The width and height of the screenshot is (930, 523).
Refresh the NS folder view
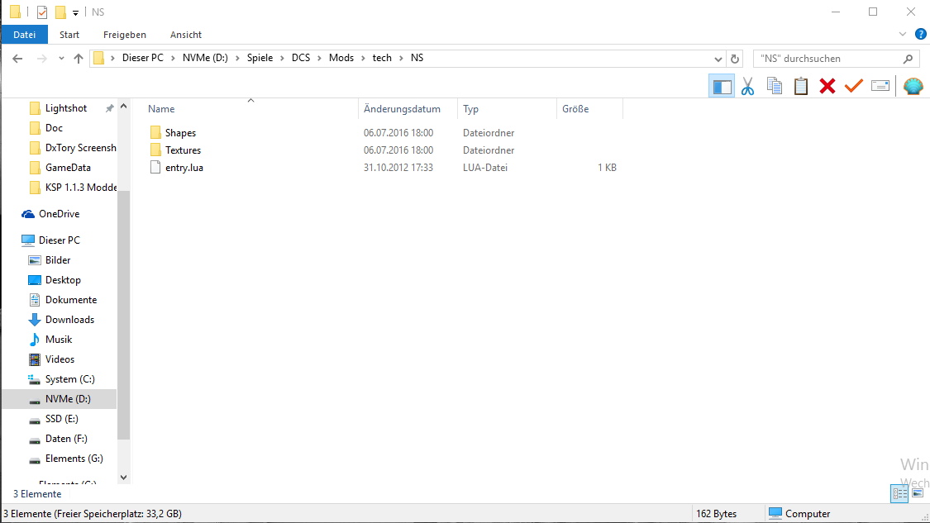pos(735,59)
